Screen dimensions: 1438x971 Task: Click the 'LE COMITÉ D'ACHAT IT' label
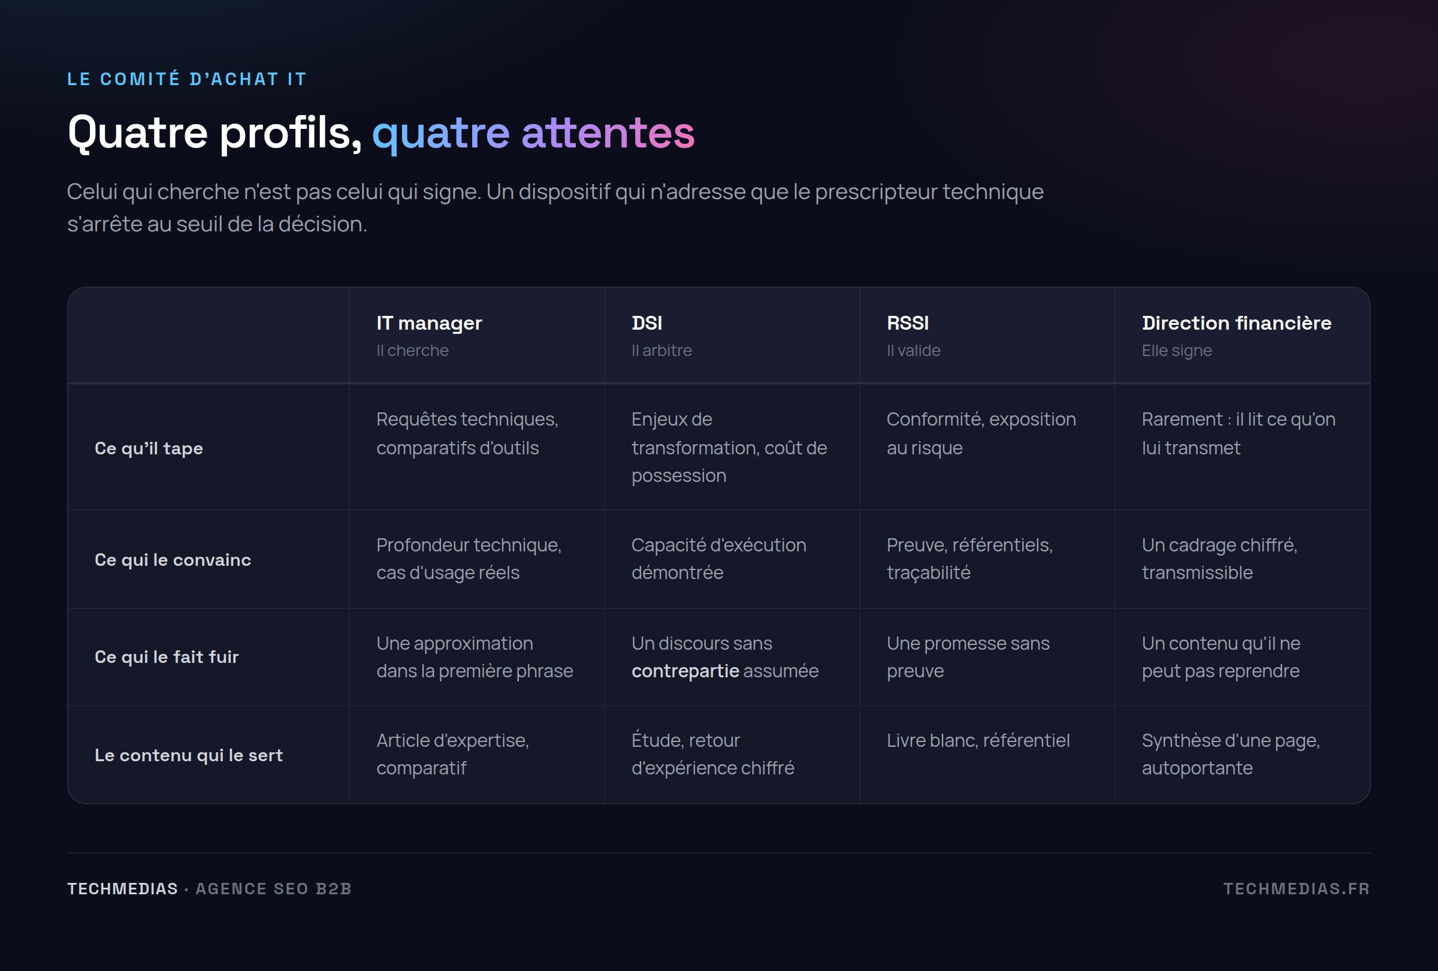click(x=187, y=79)
